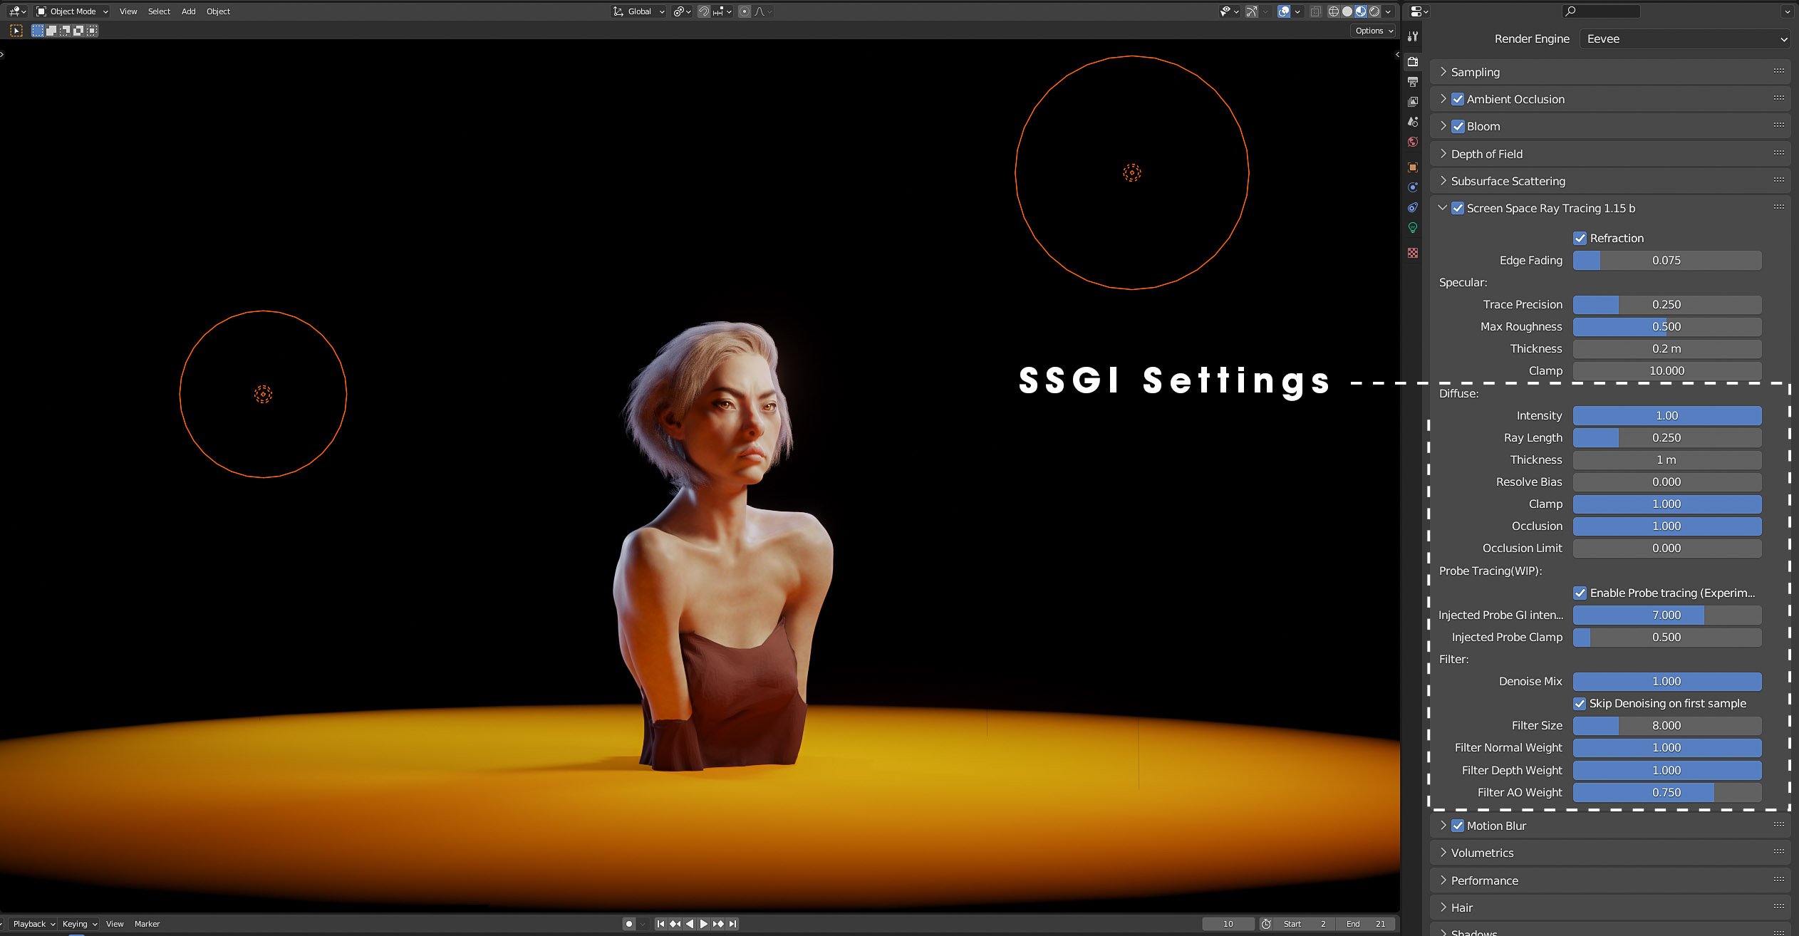This screenshot has height=936, width=1799.
Task: Switch to rendered viewport shading
Action: pos(1374,11)
